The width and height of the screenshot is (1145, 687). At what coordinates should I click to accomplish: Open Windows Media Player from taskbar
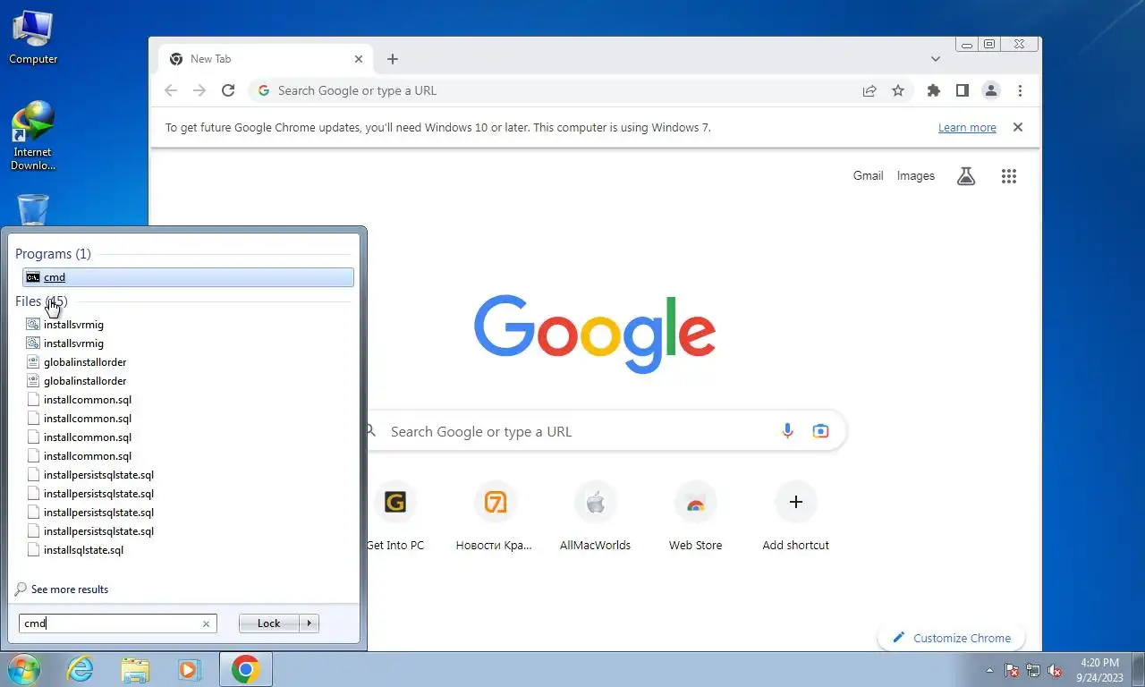[x=190, y=669]
